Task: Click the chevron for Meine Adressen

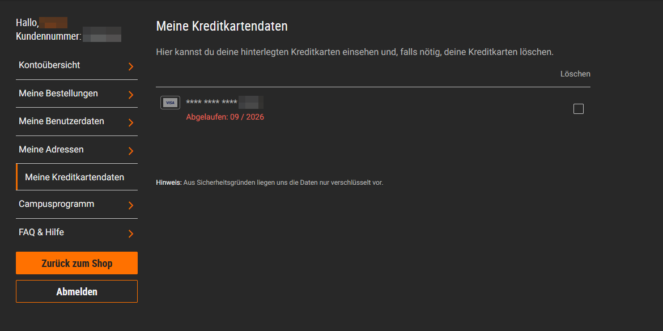Action: (131, 151)
